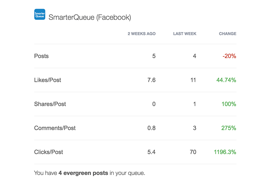Screen dimensions: 270x180
Task: Click the Posts row label
Action: point(41,56)
